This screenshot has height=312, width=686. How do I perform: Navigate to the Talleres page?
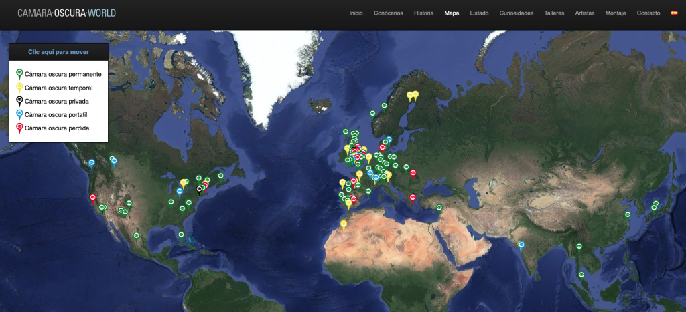(554, 13)
